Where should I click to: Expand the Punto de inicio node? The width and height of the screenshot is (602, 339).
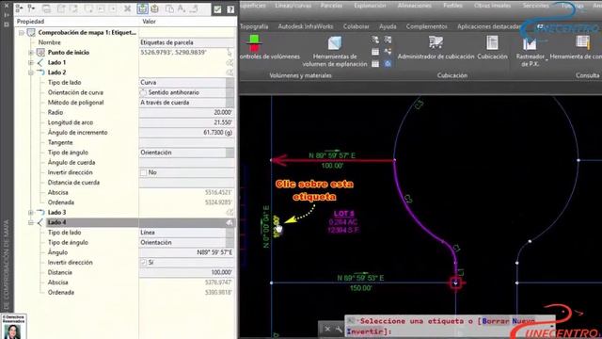click(x=31, y=53)
